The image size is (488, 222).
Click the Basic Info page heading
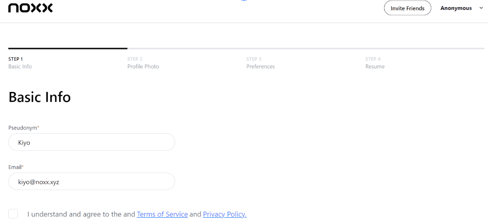coord(39,97)
